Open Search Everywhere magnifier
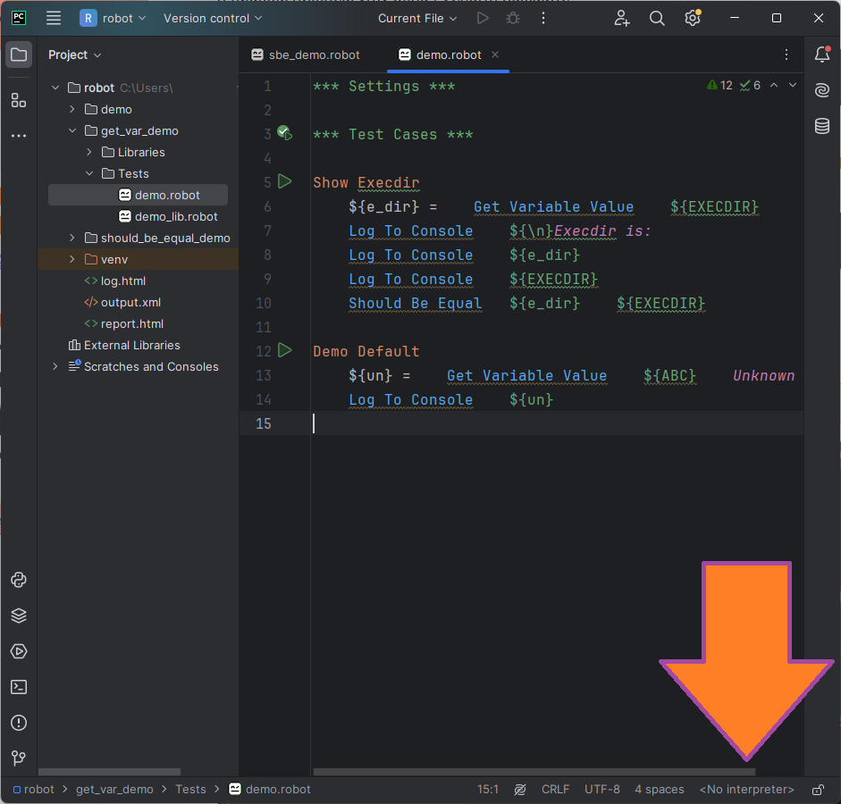Viewport: 841px width, 804px height. pos(657,18)
